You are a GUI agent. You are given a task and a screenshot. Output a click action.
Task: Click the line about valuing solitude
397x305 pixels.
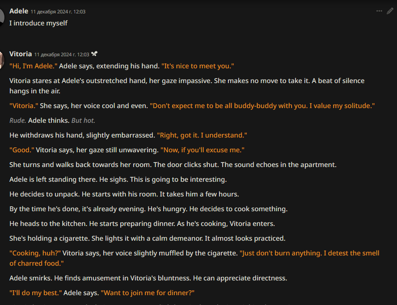tap(262, 106)
